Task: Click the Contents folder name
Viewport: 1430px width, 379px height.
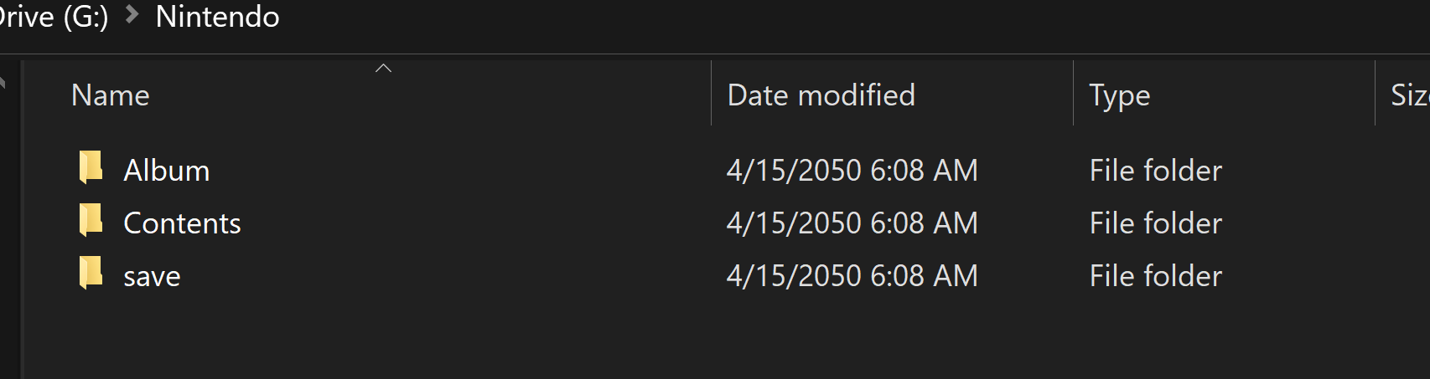Action: click(x=182, y=223)
